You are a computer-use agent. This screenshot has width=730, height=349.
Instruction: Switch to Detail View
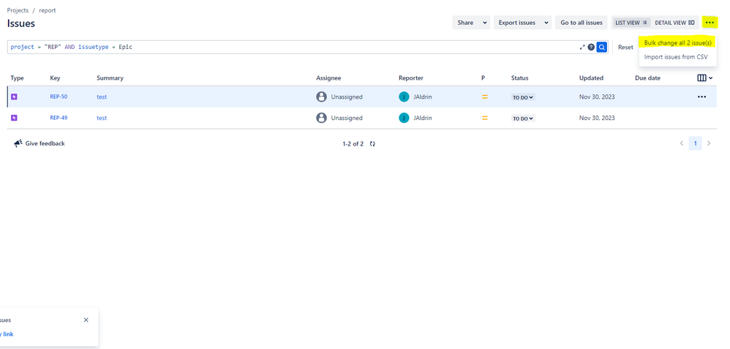click(x=674, y=23)
